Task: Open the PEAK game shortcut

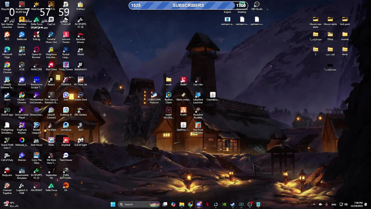Action: point(51,142)
